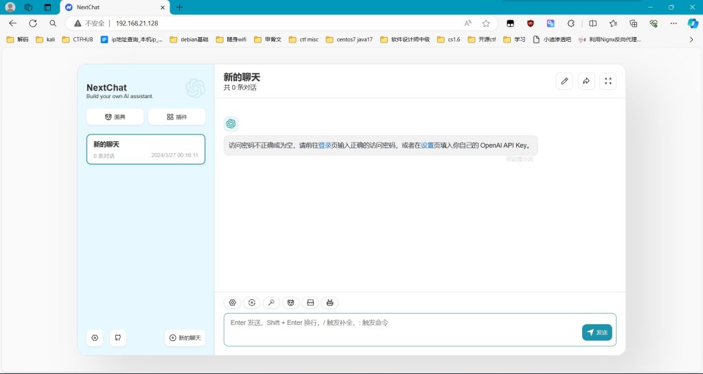Select the 新的聊天 conversation in sidebar
703x374 pixels.
point(146,149)
